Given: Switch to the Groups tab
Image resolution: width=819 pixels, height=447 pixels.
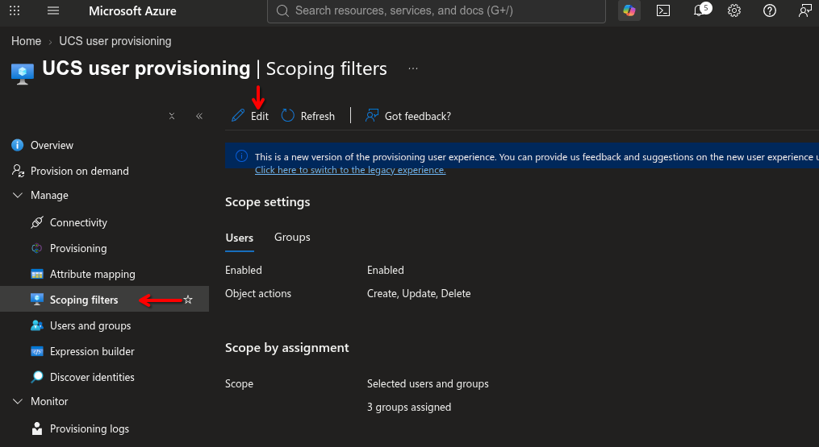Looking at the screenshot, I should click(292, 237).
